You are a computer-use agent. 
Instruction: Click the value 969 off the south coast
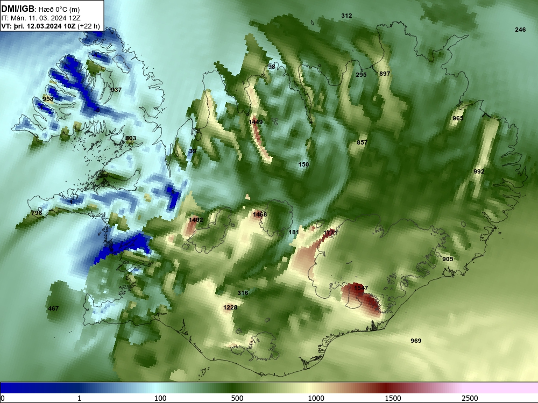click(x=416, y=341)
